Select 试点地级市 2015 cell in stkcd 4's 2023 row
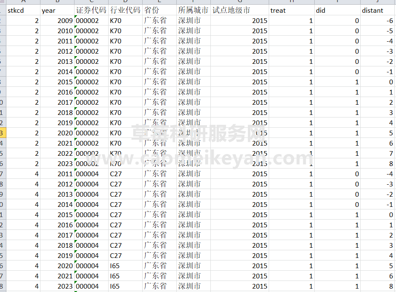 (240, 286)
